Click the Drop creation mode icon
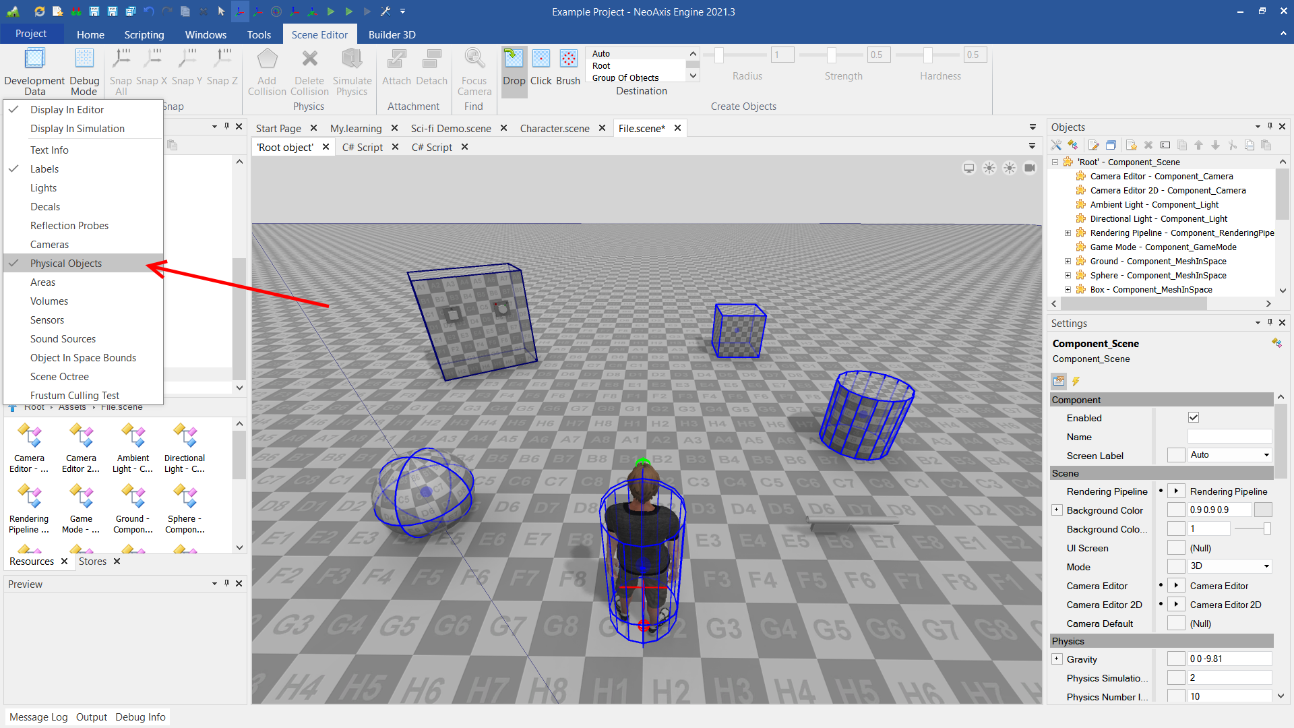 point(514,59)
